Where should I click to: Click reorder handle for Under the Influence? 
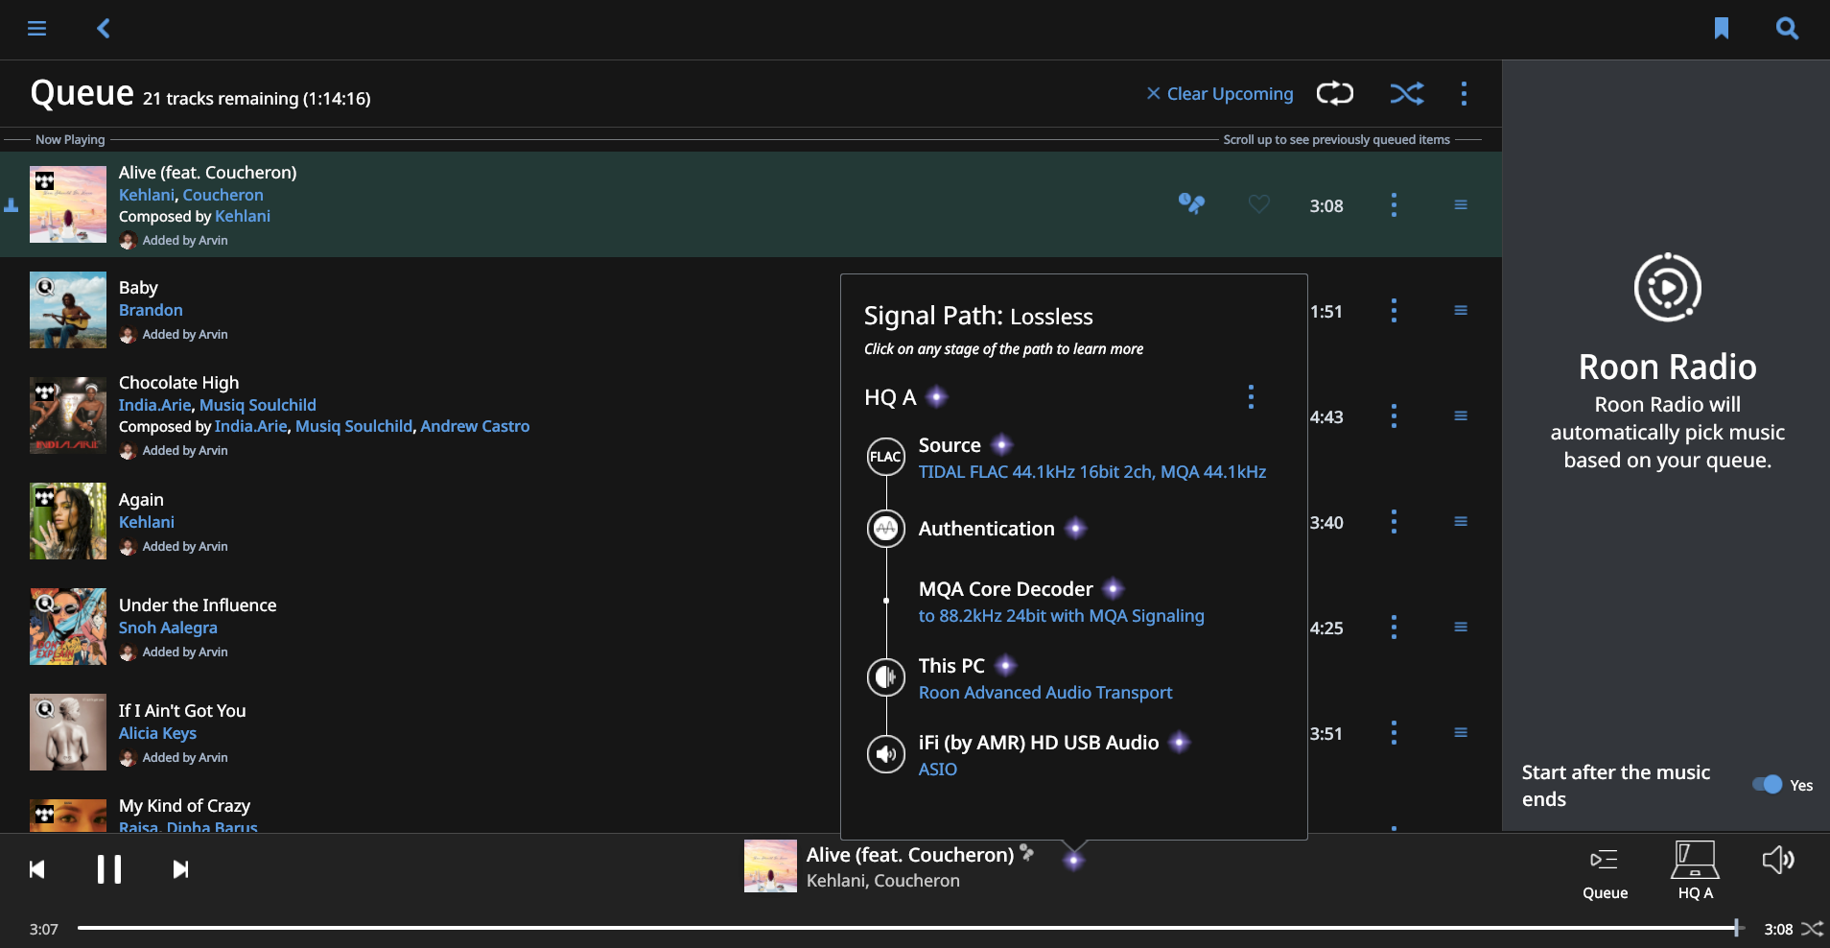tap(1461, 627)
